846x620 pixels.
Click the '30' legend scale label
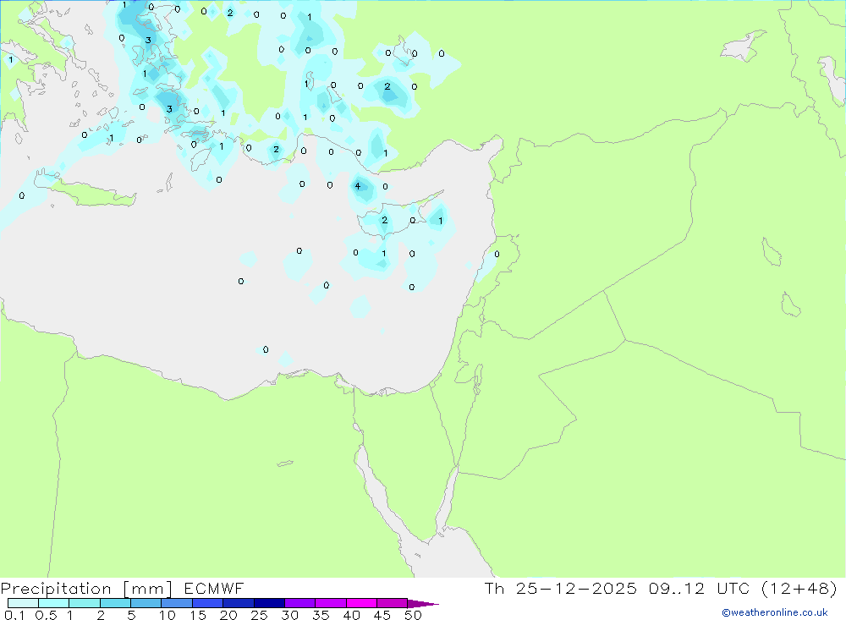[289, 615]
